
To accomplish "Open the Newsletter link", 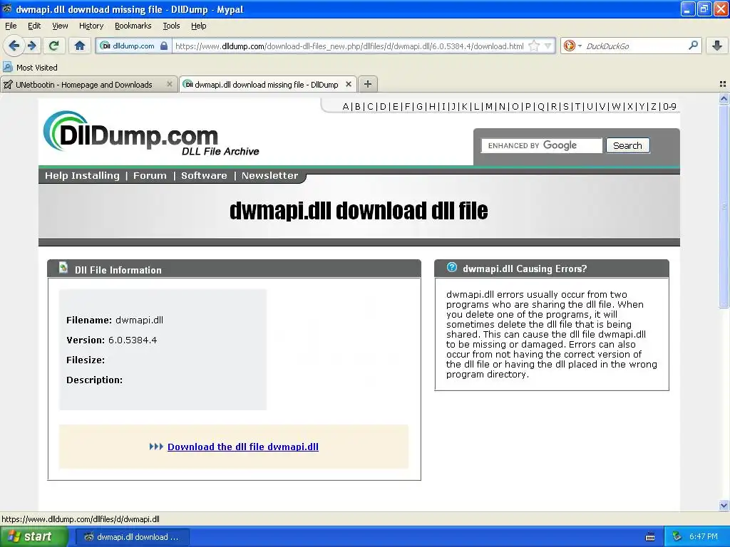I will [x=269, y=176].
